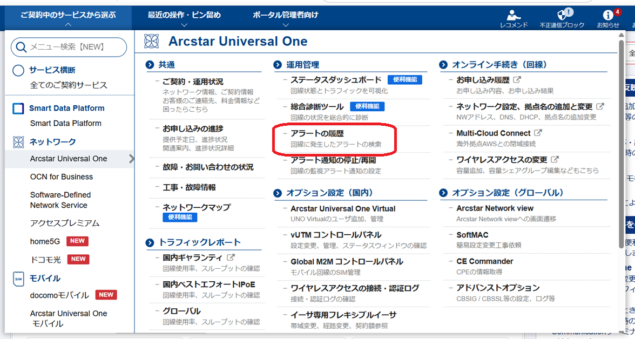
Task: Click arrow icon beside トラフィックレポート
Action: [x=150, y=242]
